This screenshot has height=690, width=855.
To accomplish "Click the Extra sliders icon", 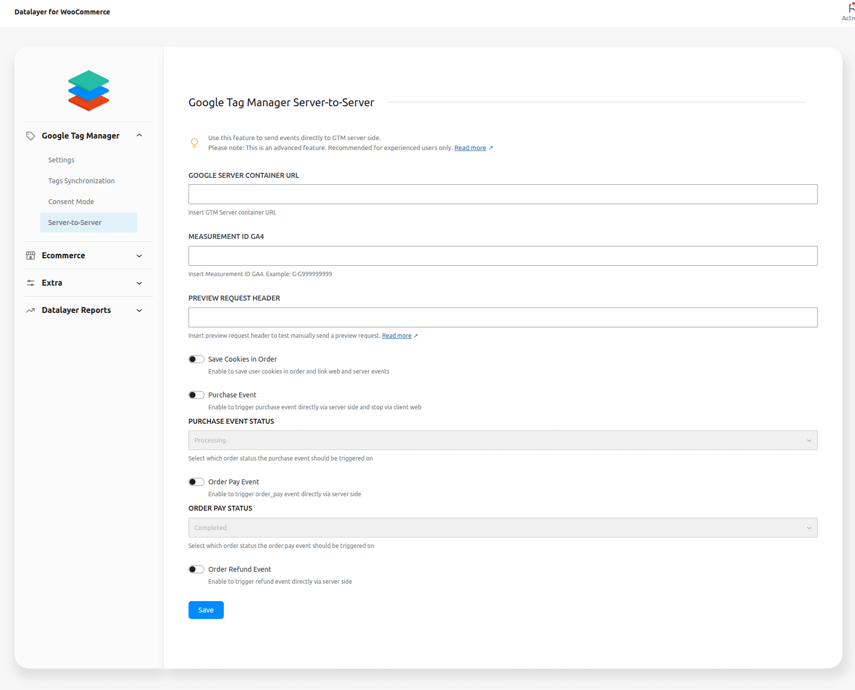I will click(30, 283).
